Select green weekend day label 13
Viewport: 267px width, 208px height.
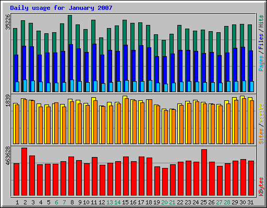110,202
